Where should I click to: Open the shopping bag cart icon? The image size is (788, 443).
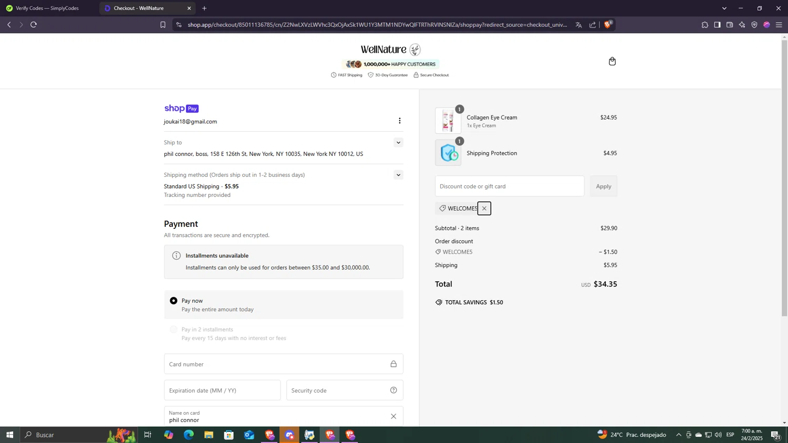(612, 61)
